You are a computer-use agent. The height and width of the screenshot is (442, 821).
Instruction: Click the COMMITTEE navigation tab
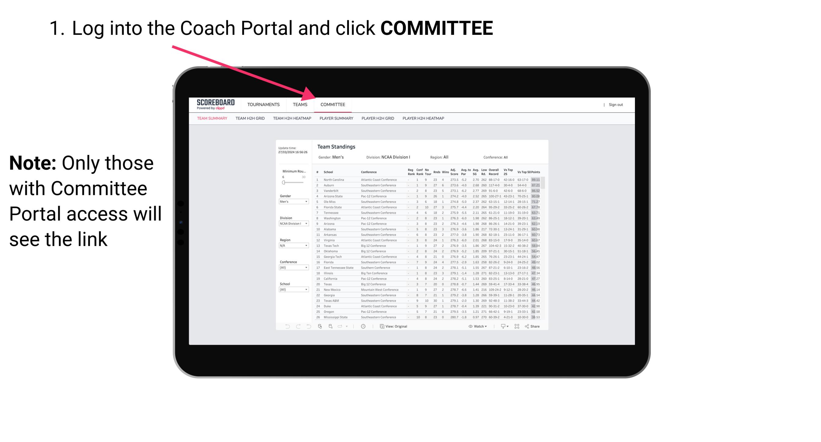click(332, 105)
